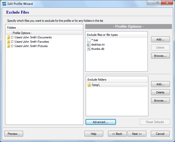Click the Temp\ folder icon
The height and width of the screenshot is (142, 175).
coord(89,85)
